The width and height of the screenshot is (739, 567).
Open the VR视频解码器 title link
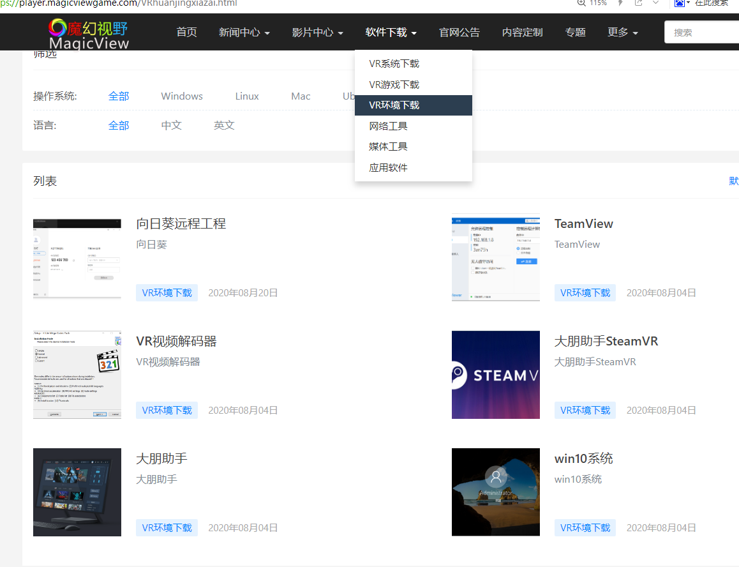(176, 341)
